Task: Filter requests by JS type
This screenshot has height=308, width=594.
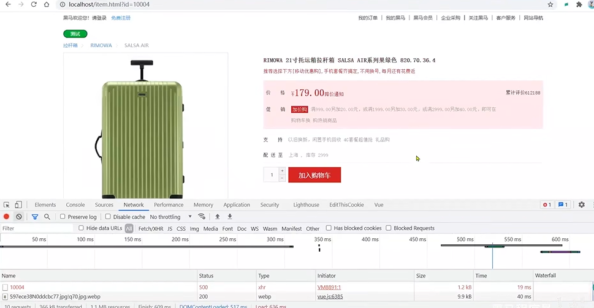Action: point(170,228)
